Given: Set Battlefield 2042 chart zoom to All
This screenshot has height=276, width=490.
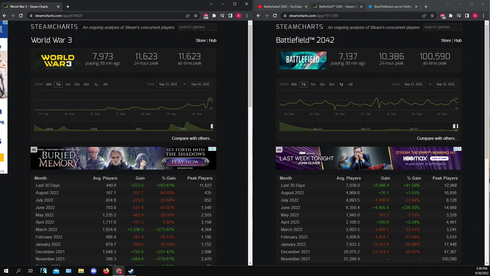Looking at the screenshot, I should coord(350,84).
